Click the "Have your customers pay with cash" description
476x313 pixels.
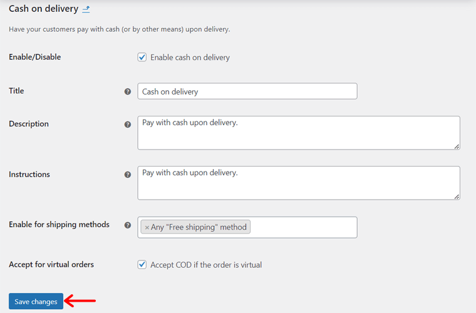(119, 29)
